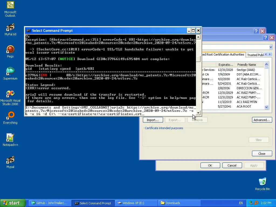Click the system tray clock 2:02 PM
Image resolution: width=276 pixels, height=207 pixels.
pyautogui.click(x=266, y=203)
